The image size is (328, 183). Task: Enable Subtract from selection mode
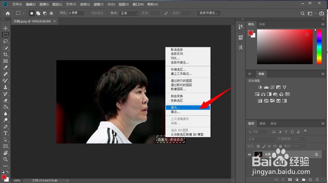click(x=45, y=13)
